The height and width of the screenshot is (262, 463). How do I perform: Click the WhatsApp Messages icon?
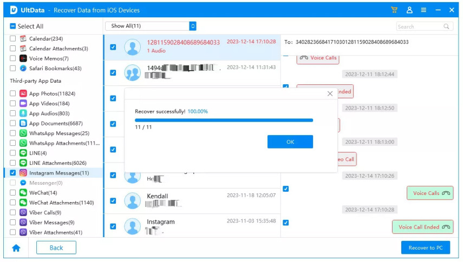[x=23, y=133]
